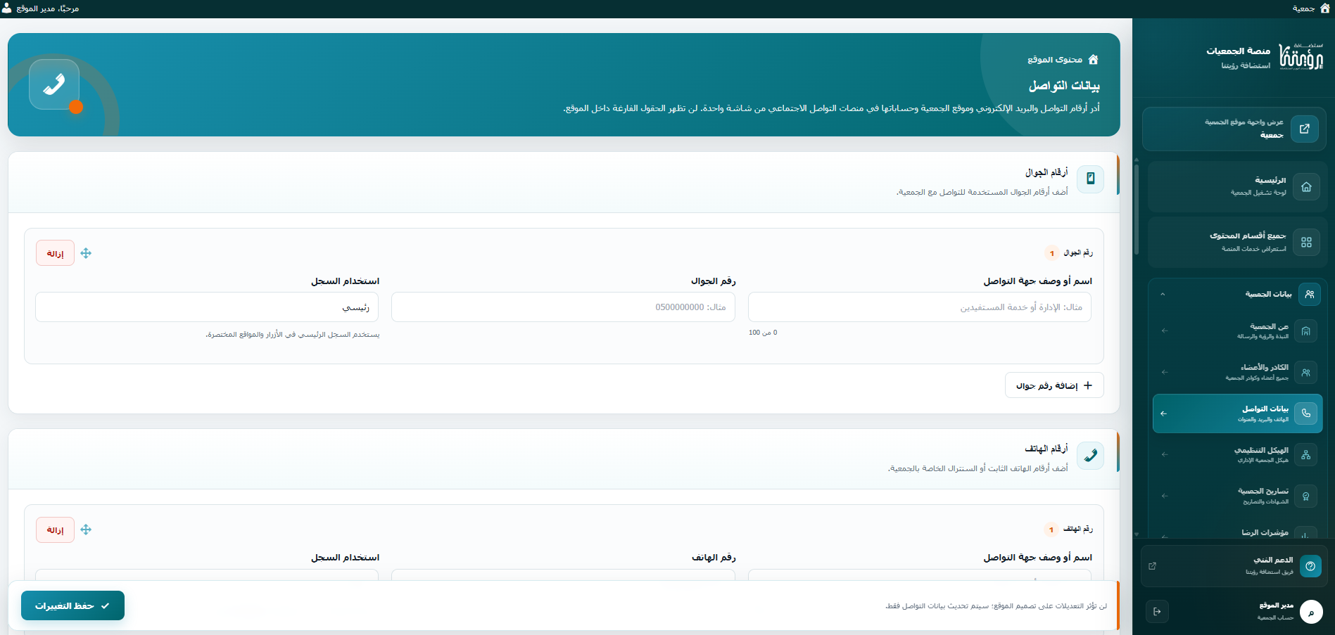1335x635 pixels.
Task: Click إضافة رقم جوال button
Action: 1054,385
